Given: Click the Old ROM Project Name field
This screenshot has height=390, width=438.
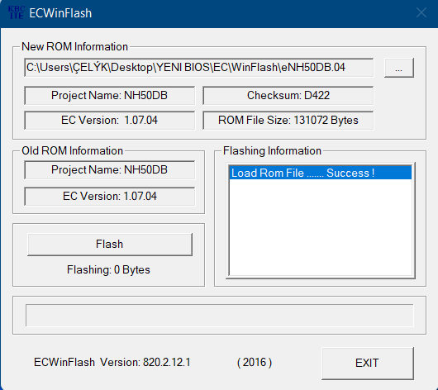Looking at the screenshot, I should 109,170.
